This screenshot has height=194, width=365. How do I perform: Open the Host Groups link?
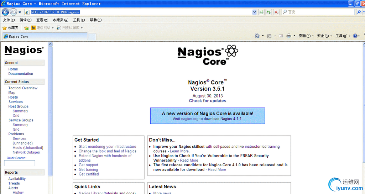coord(19,106)
